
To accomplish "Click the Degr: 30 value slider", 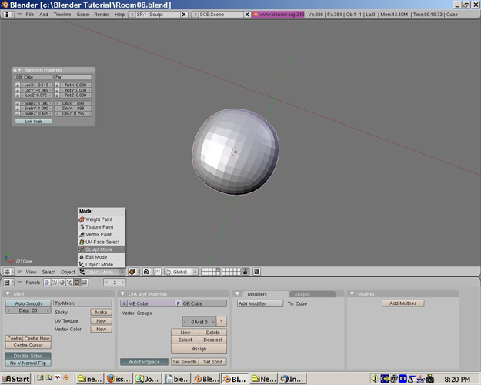I will tap(28, 310).
